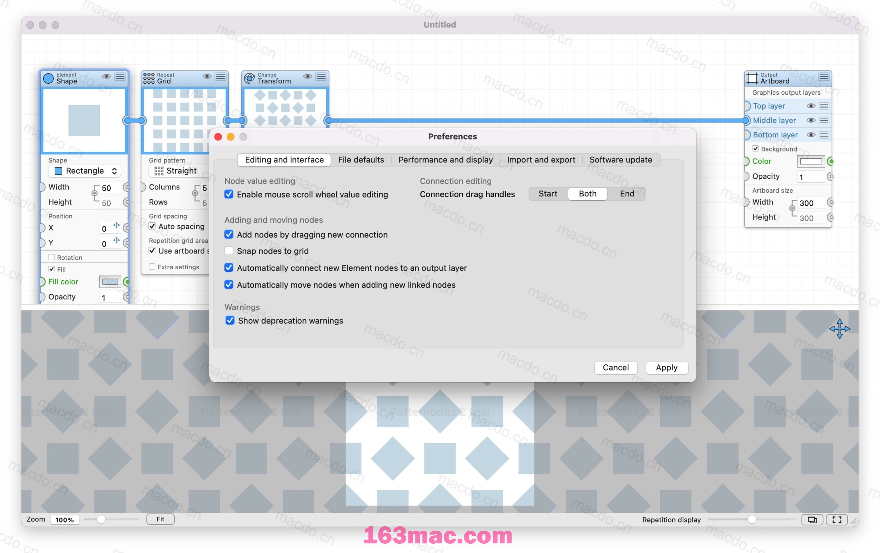This screenshot has width=880, height=553.
Task: Click the Repeat Grid node icon
Action: [x=151, y=77]
